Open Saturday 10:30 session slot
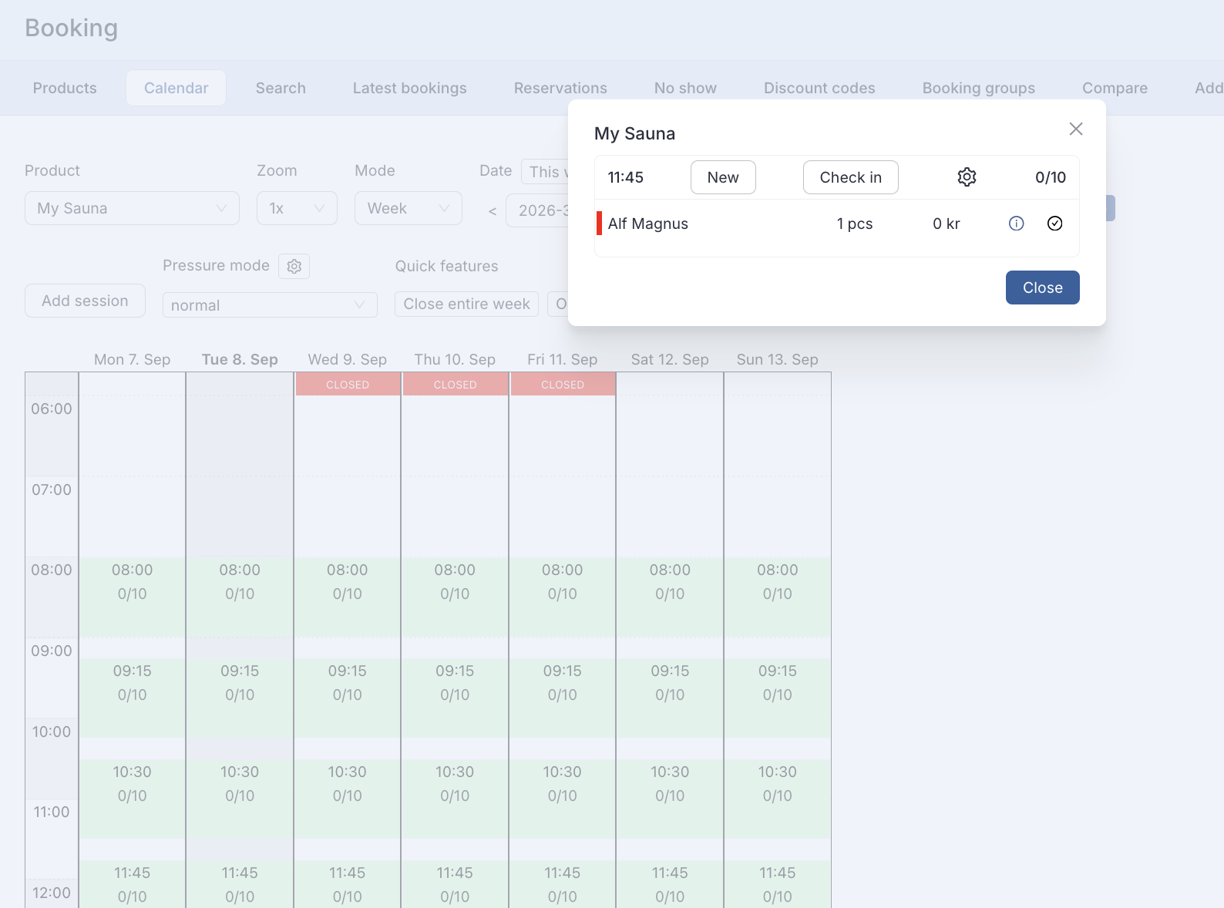 tap(670, 799)
